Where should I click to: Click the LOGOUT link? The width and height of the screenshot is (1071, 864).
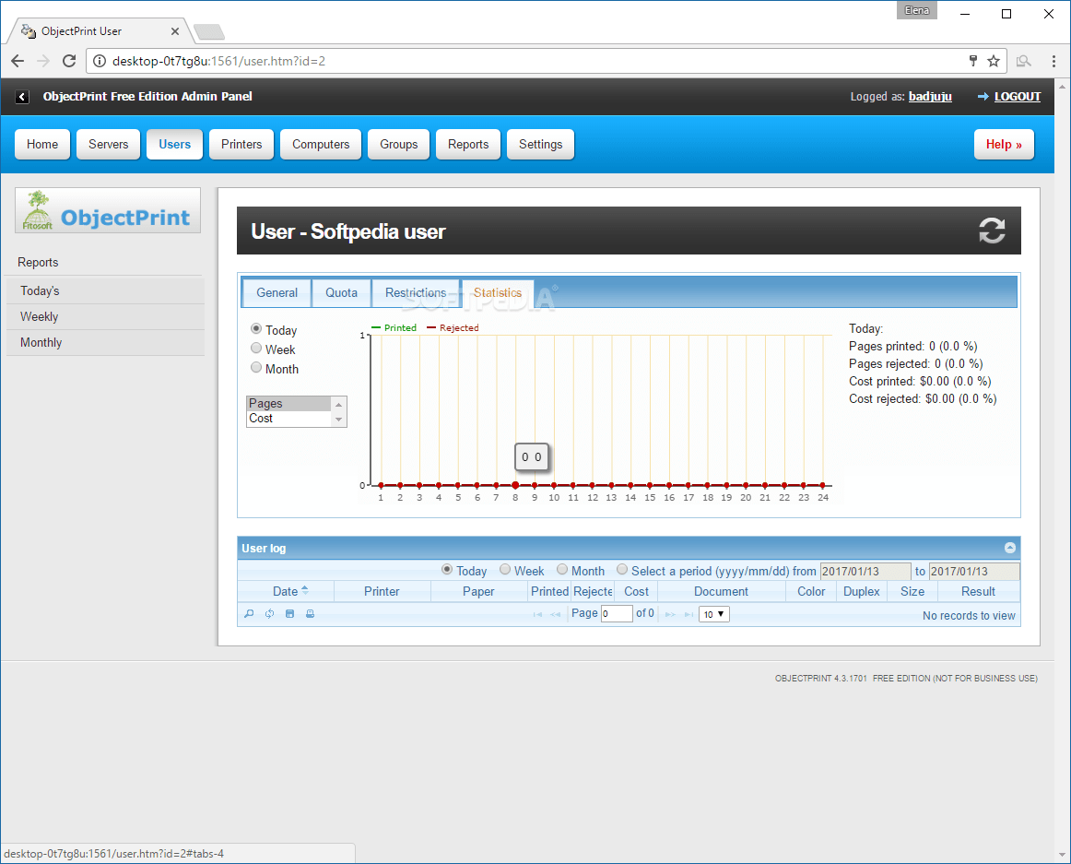click(1017, 97)
